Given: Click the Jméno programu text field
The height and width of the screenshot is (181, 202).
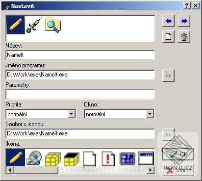Looking at the screenshot, I should [x=80, y=75].
